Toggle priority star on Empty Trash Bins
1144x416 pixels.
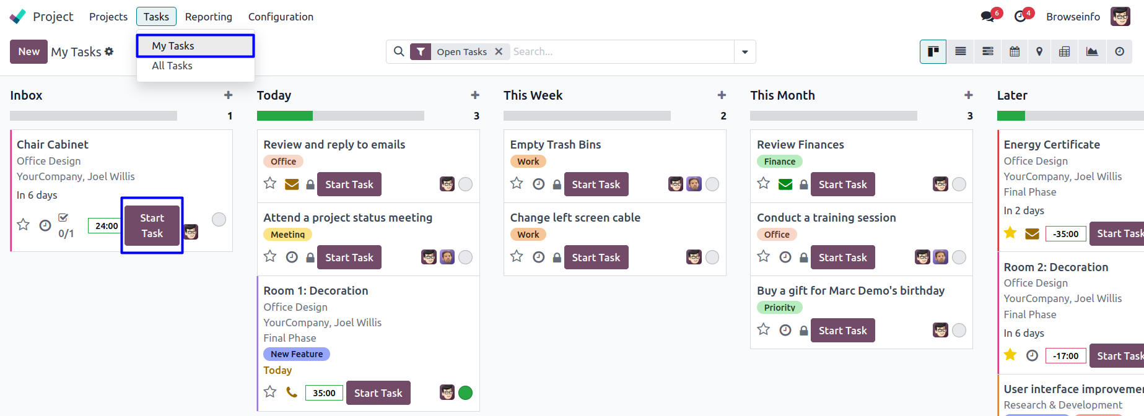(517, 183)
